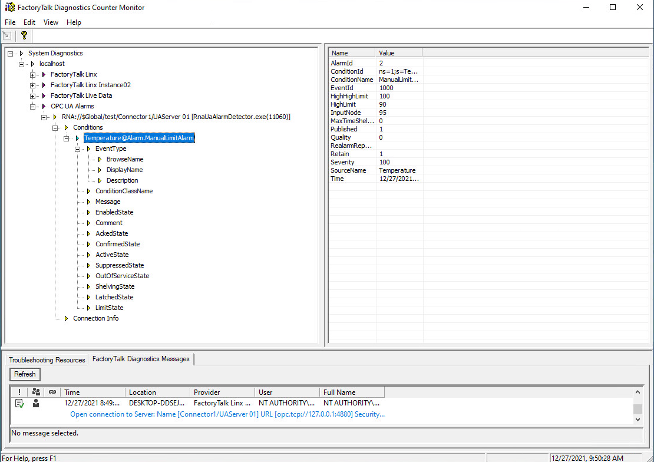Expand the FactoryTalk Linx Instance02 node
654x462 pixels.
tap(33, 85)
